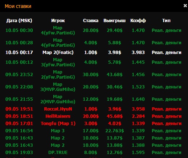Select the Tongfu (Map 1) player cell
Image resolution: width=188 pixels, height=158 pixels.
point(58,124)
